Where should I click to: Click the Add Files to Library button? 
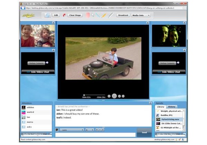tap(167, 134)
